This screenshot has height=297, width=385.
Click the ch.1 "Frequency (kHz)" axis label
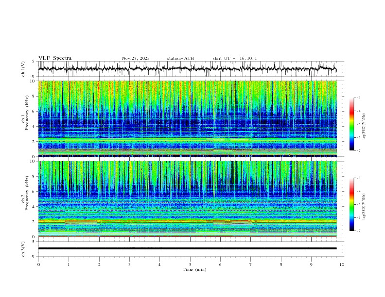click(x=27, y=113)
